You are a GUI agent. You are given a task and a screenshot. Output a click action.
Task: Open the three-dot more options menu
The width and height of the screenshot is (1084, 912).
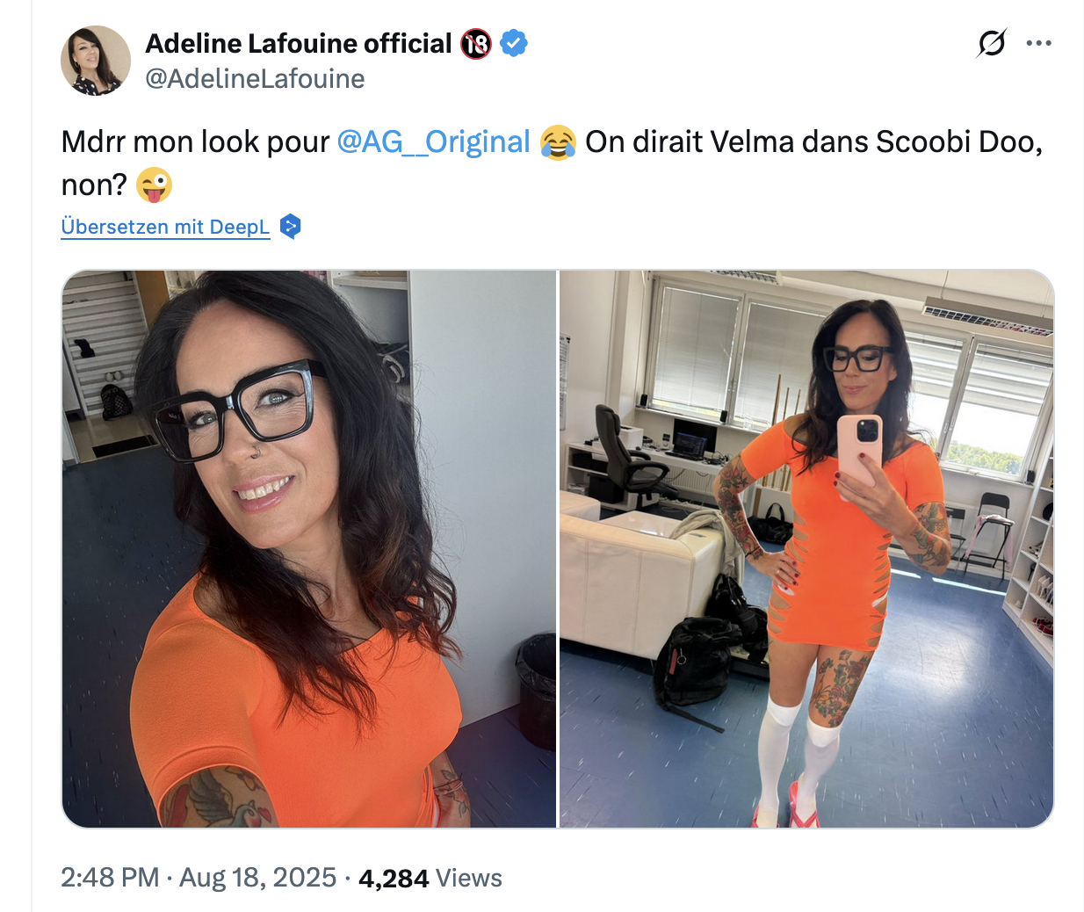(x=1038, y=43)
